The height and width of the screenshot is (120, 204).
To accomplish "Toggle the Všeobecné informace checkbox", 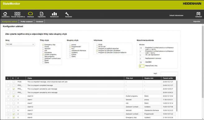I will [x=70, y=51].
